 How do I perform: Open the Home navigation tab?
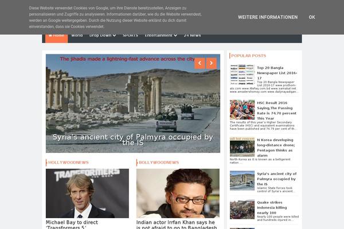56,38
